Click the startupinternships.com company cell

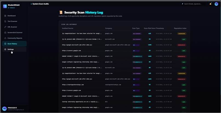pyautogui.click(x=113, y=85)
